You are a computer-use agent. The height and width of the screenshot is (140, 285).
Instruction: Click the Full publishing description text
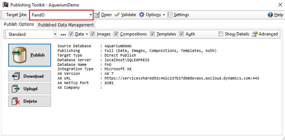coord(160,50)
